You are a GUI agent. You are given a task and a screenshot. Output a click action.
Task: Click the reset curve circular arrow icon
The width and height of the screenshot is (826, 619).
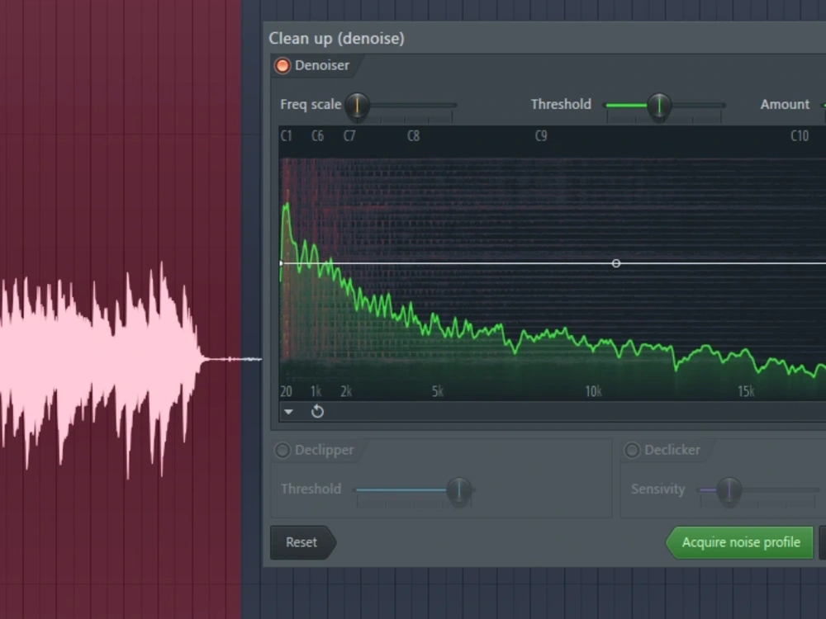coord(317,412)
